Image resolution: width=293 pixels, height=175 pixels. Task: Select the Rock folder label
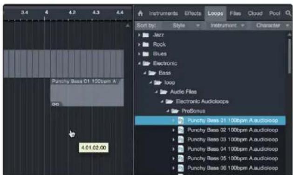pos(159,45)
